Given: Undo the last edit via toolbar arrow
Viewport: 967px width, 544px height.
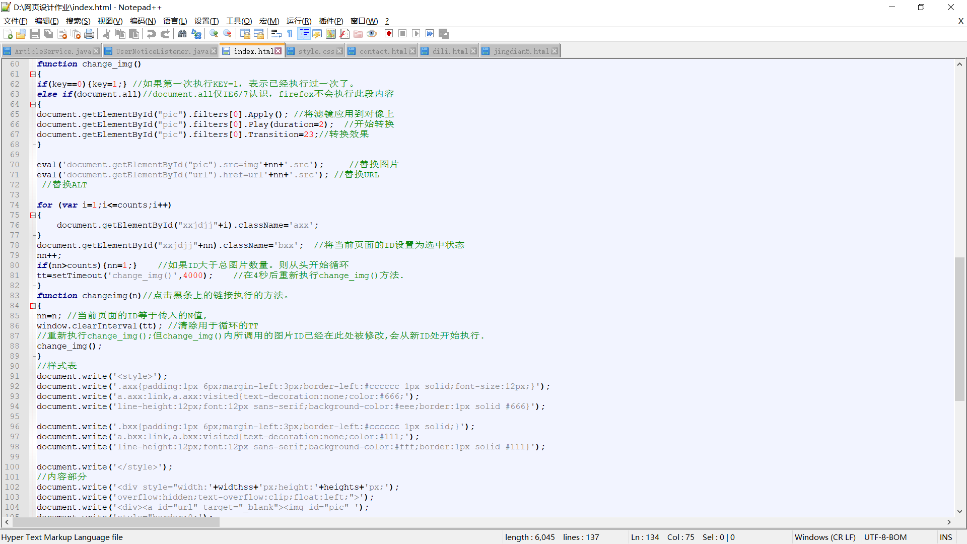Looking at the screenshot, I should coord(151,34).
